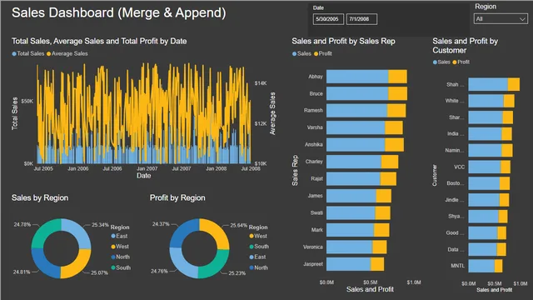Image resolution: width=533 pixels, height=300 pixels.
Task: Click the Good customer sales bar
Action: (x=483, y=233)
